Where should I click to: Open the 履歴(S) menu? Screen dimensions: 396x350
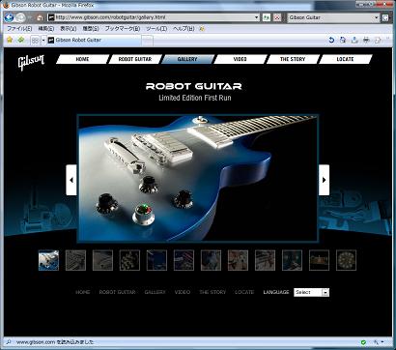(x=91, y=29)
